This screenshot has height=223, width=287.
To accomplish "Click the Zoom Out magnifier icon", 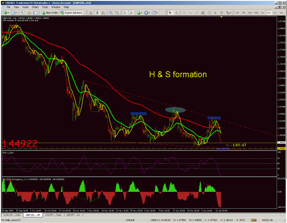I will (117, 13).
